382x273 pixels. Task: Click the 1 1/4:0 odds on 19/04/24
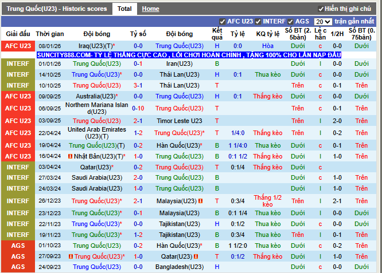(237, 145)
